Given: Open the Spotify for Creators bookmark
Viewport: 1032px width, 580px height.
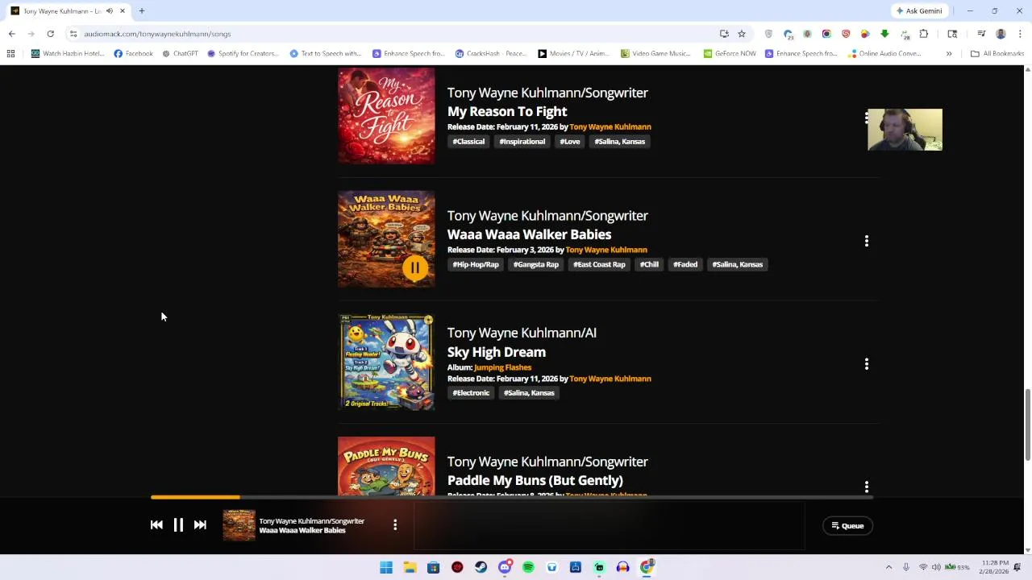Looking at the screenshot, I should coord(243,54).
